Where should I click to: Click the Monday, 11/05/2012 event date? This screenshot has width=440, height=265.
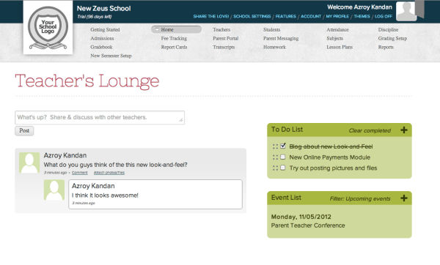click(x=301, y=217)
